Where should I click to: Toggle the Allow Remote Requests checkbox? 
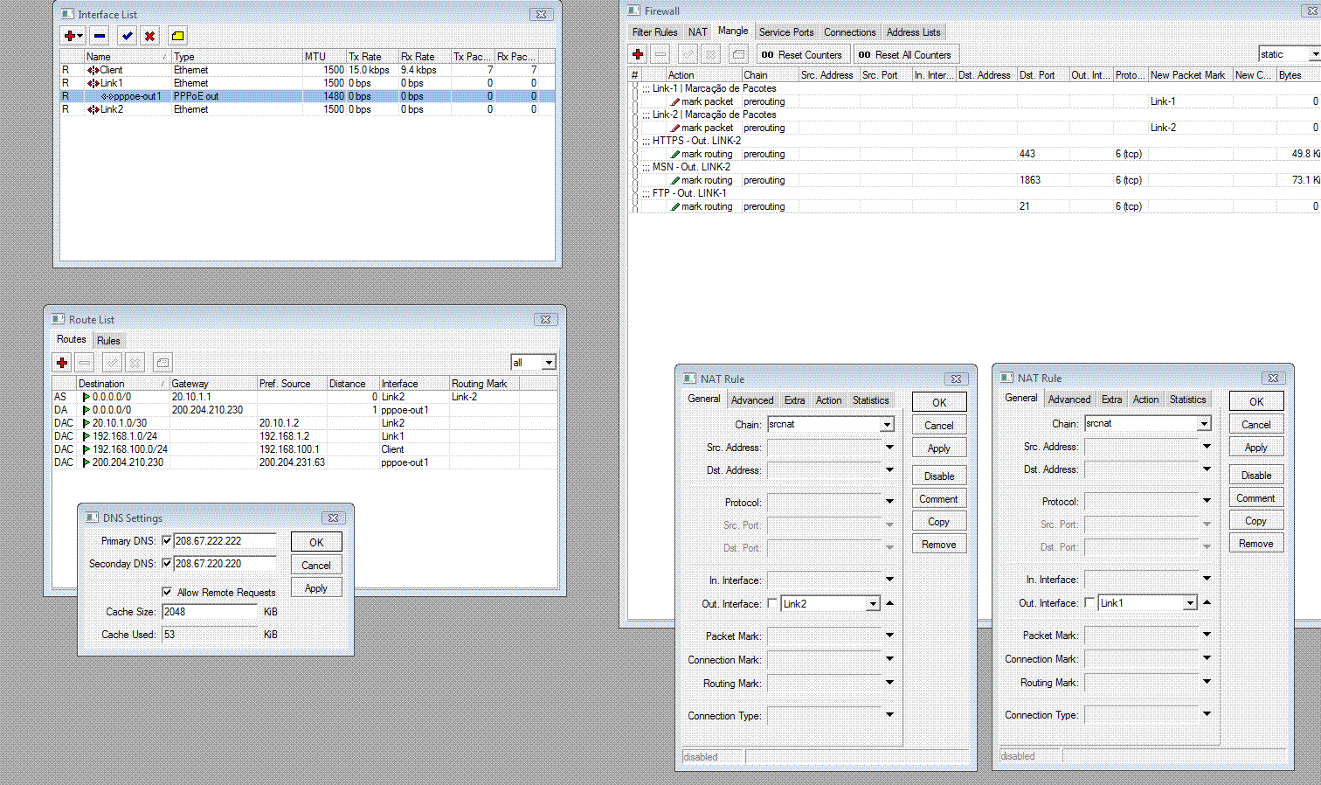tap(167, 592)
